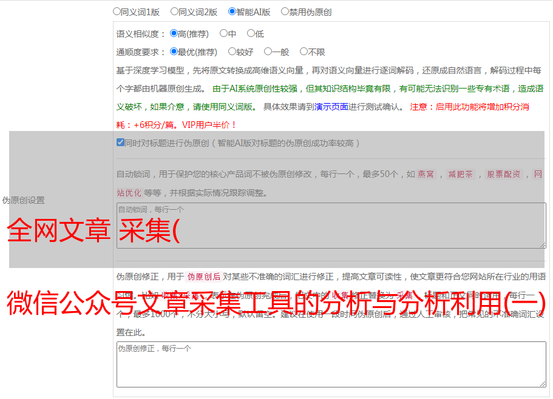The height and width of the screenshot is (399, 553).
Task: Click the 伪原创修正 textarea resize handle
Action: (x=543, y=384)
